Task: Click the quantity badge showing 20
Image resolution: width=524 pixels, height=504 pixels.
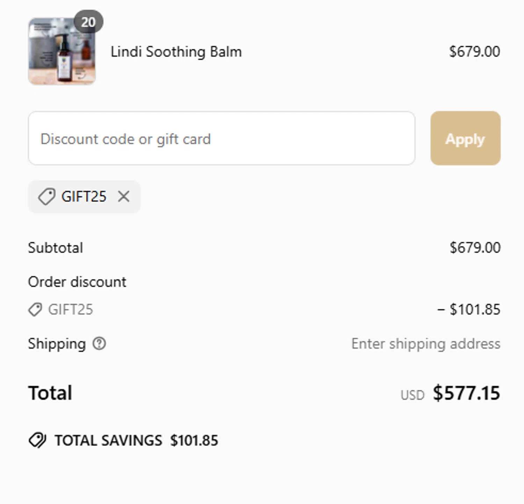Action: pyautogui.click(x=88, y=22)
